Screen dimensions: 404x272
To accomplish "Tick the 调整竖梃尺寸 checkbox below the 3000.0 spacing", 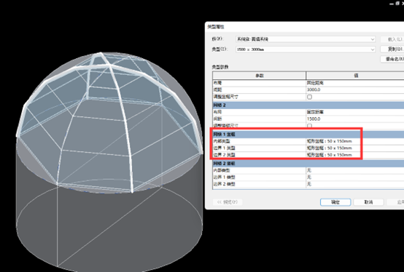I will [309, 97].
